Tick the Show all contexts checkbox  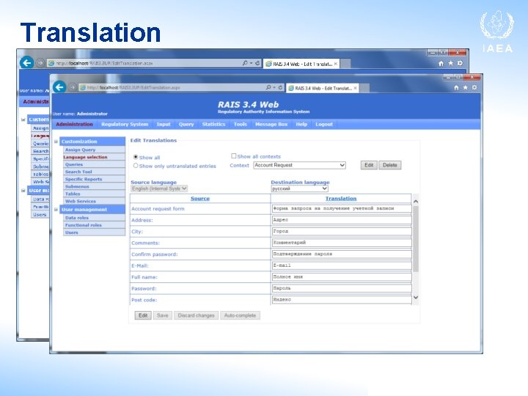coord(233,156)
